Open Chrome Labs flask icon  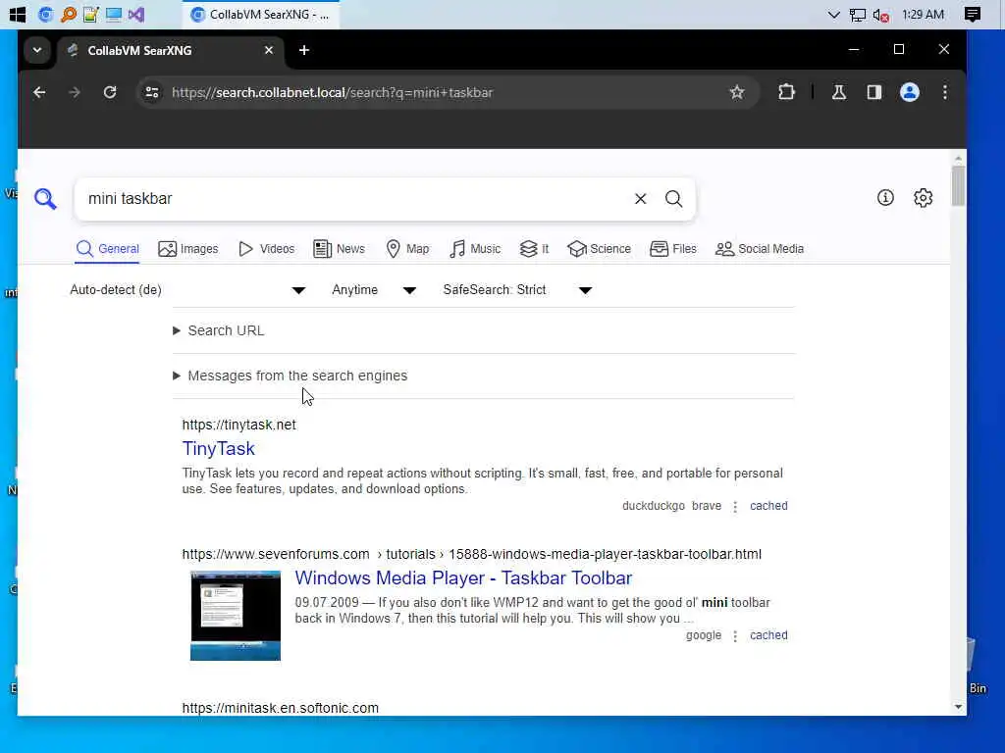pyautogui.click(x=838, y=92)
